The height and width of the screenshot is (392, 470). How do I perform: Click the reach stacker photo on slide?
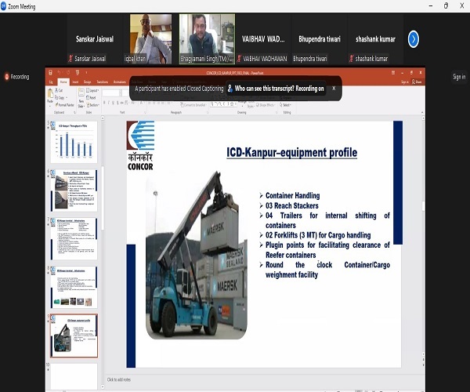197,255
